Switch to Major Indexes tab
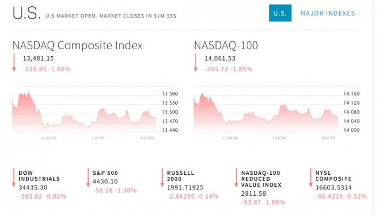The width and height of the screenshot is (380, 215). 327,14
